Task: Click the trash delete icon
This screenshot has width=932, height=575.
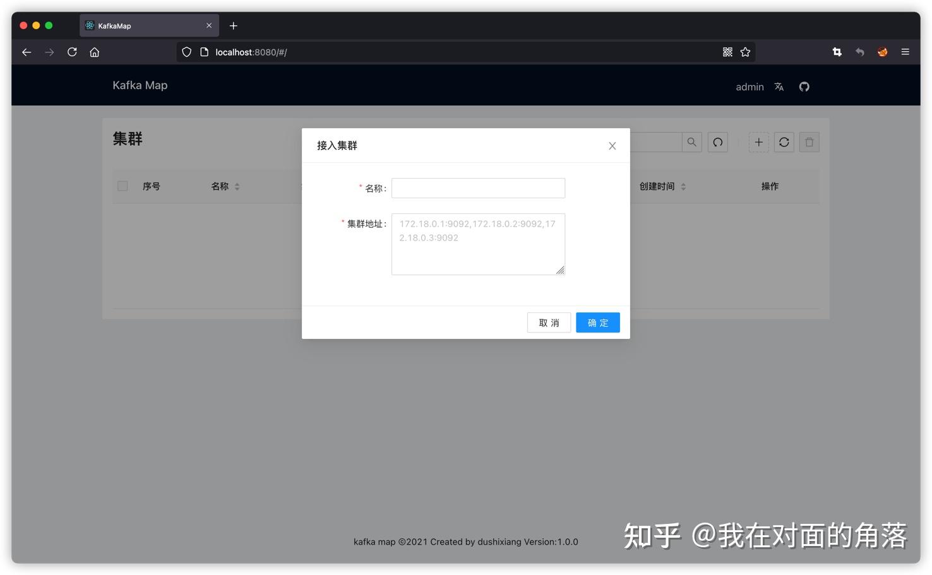Action: point(809,142)
